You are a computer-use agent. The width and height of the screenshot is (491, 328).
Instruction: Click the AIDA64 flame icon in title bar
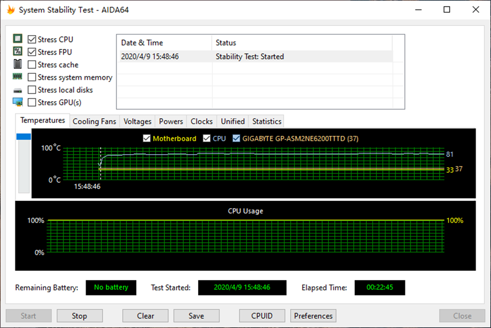[10, 9]
